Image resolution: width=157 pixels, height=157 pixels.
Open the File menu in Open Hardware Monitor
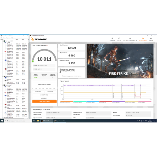point(1,38)
